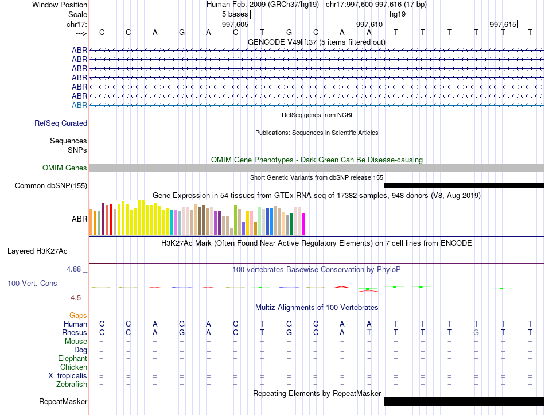Click the -4.5 lower PhyloP scale value
Image resolution: width=545 pixels, height=415 pixels.
(x=75, y=298)
